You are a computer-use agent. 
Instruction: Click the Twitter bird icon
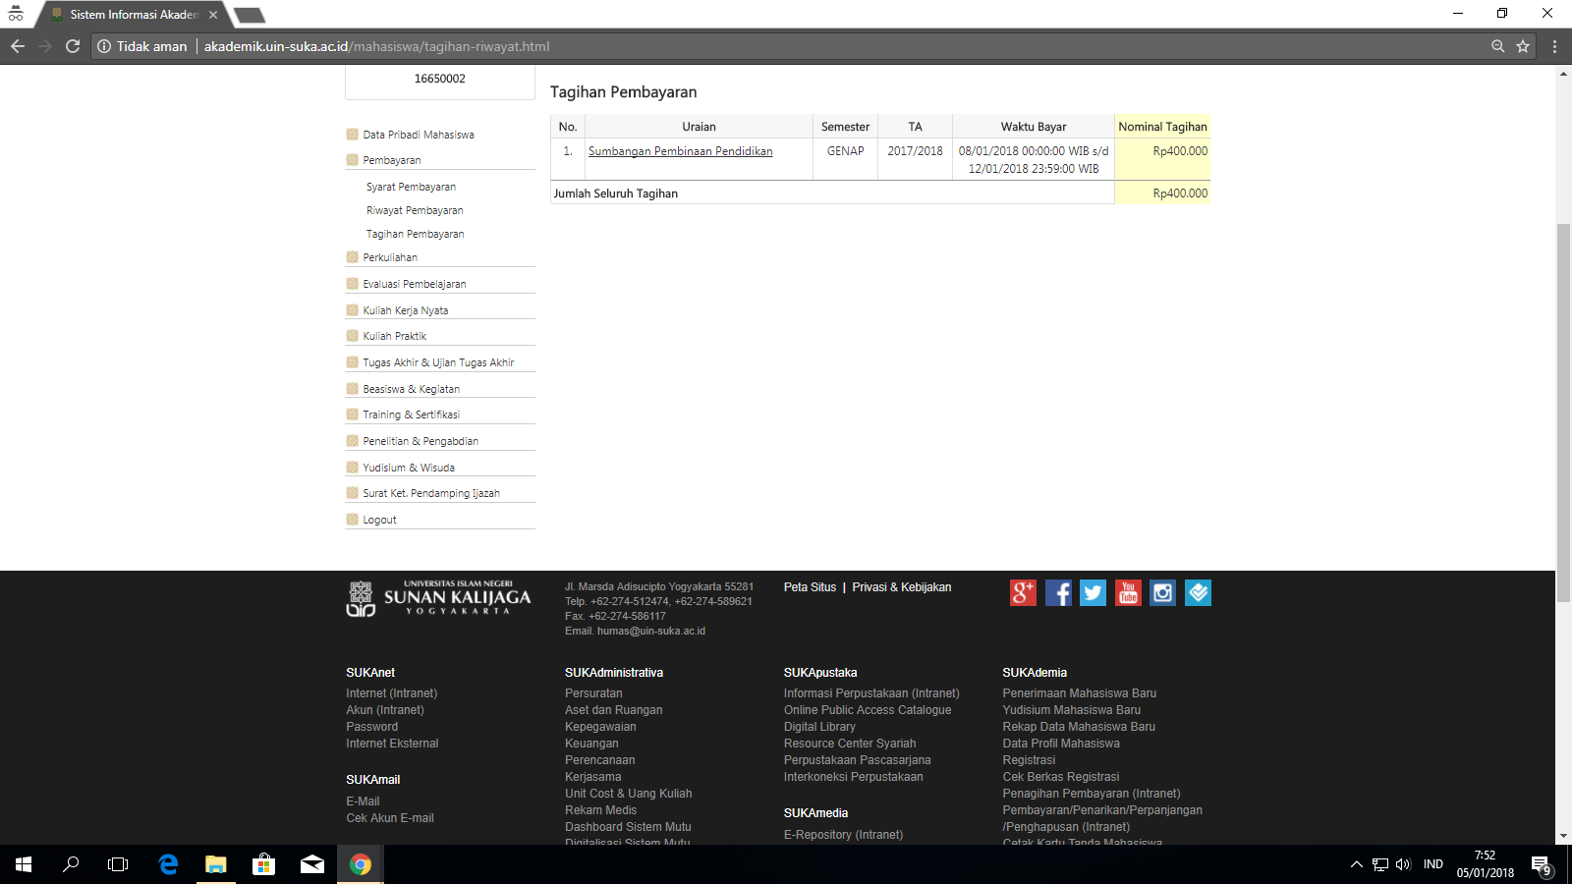[1093, 592]
